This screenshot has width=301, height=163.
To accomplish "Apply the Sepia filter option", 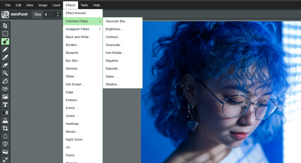I will click(111, 77).
